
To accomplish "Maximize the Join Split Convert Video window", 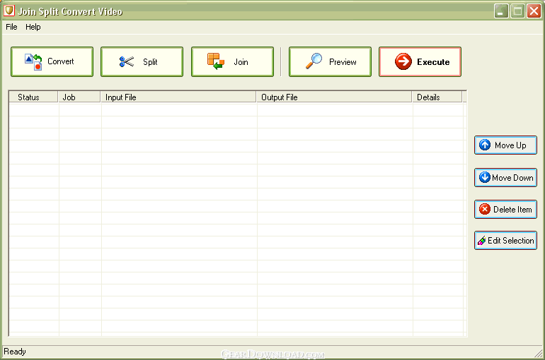I will (517, 11).
